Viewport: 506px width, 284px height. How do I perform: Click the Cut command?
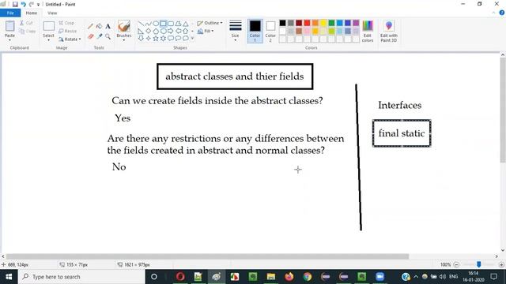(26, 23)
